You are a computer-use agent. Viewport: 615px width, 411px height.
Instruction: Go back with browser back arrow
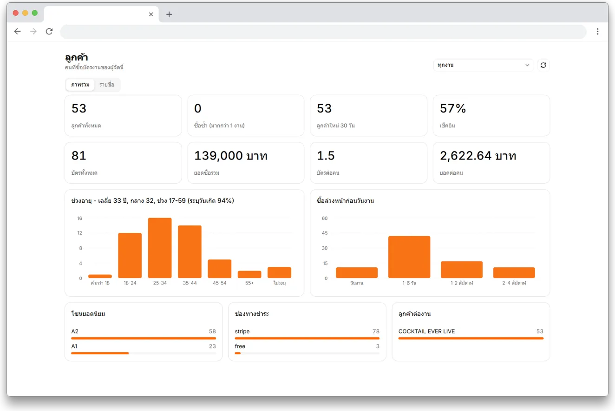coord(18,31)
